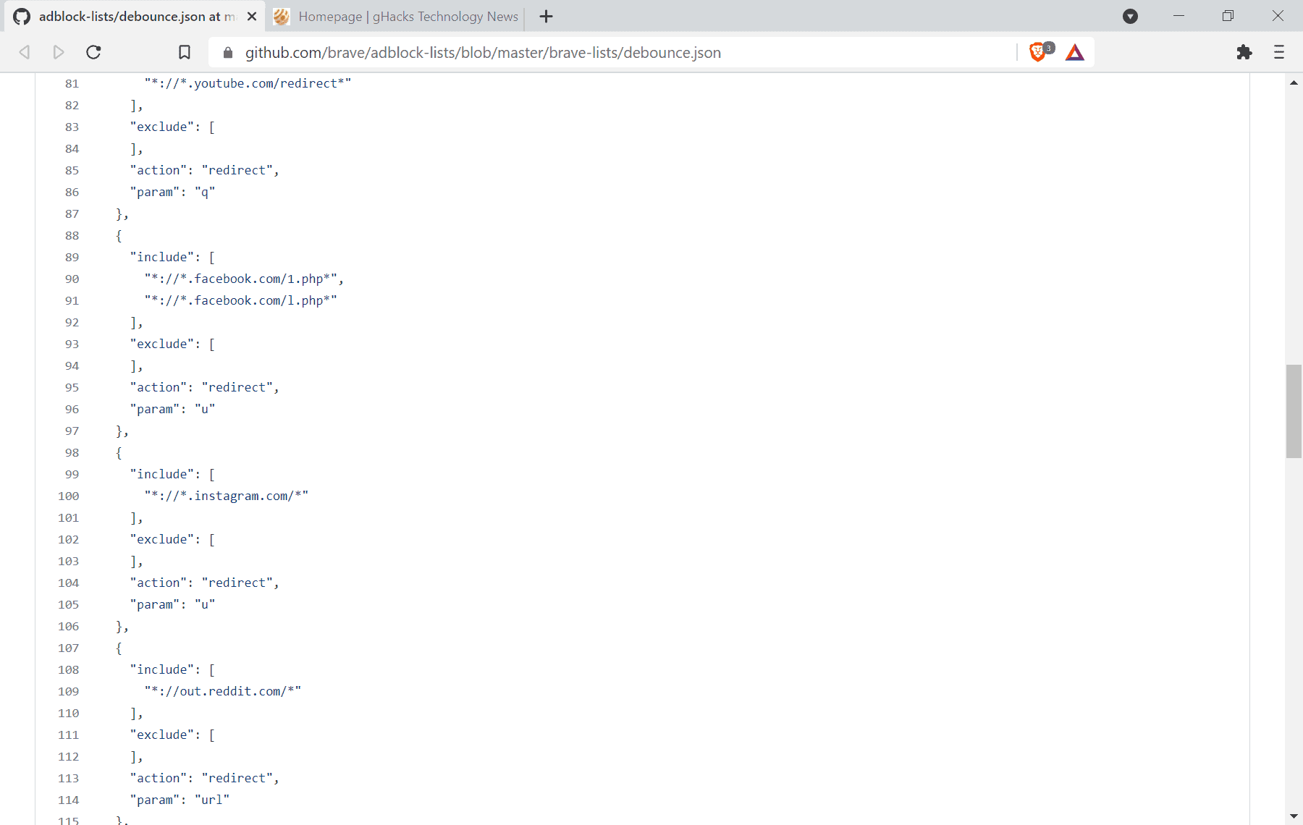
Task: Open Brave Rewards triangle icon
Action: [1075, 52]
